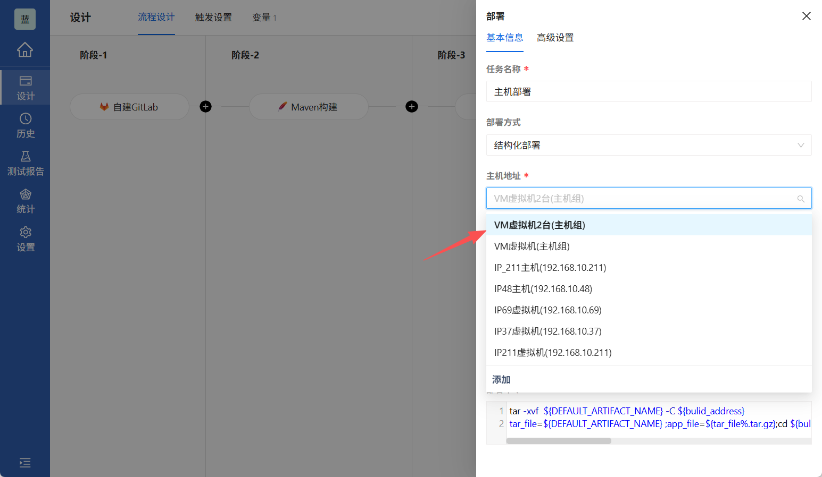Switch to the 触发设置 tab
This screenshot has width=822, height=477.
pos(213,17)
